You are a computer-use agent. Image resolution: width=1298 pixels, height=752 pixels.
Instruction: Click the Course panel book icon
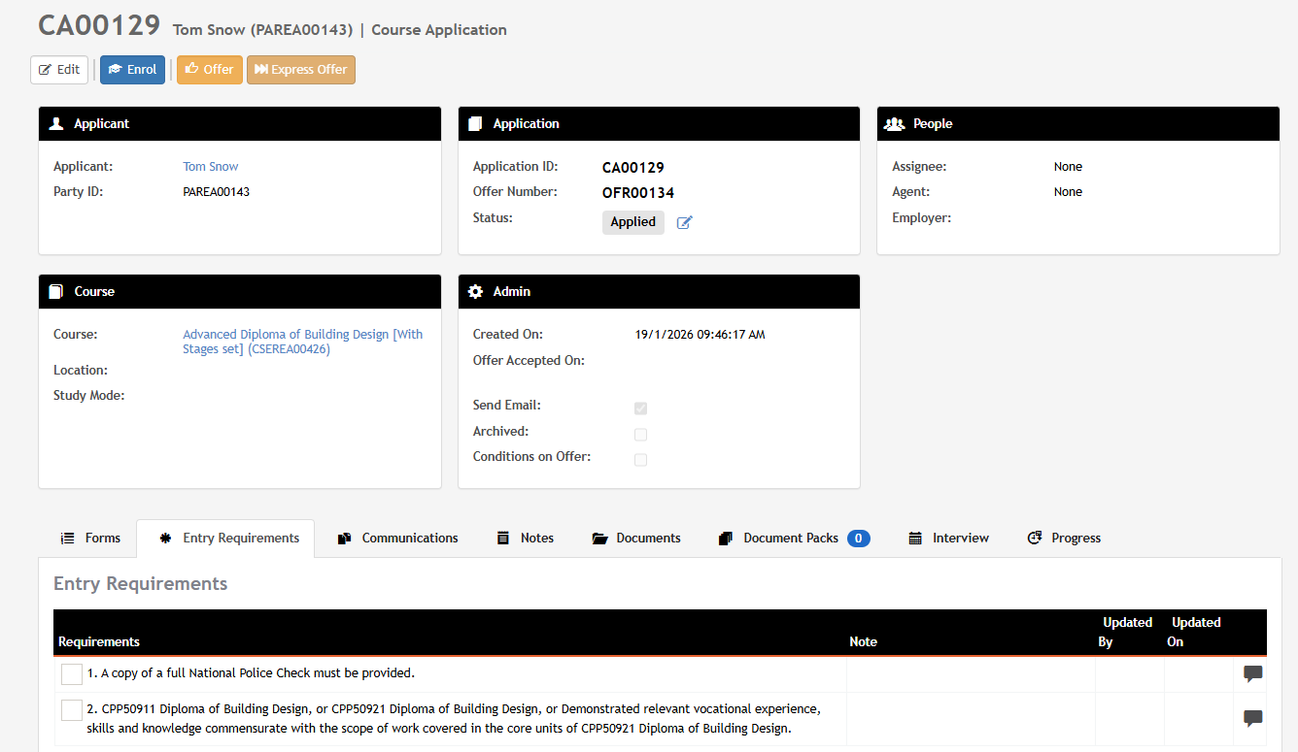[x=55, y=291]
